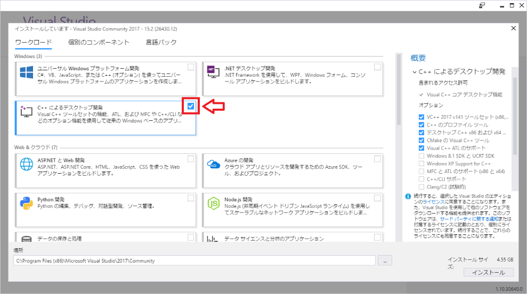The image size is (527, 294).
Task: Click the Node.js hexagon icon
Action: click(214, 203)
